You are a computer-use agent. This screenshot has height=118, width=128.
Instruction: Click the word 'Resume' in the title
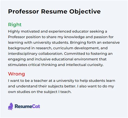[54, 12]
